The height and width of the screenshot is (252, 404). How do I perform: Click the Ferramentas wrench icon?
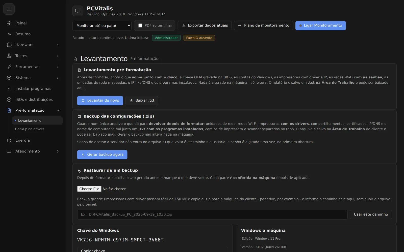coord(9,67)
